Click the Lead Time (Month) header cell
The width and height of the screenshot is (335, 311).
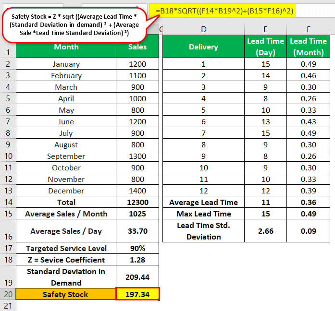pyautogui.click(x=308, y=47)
